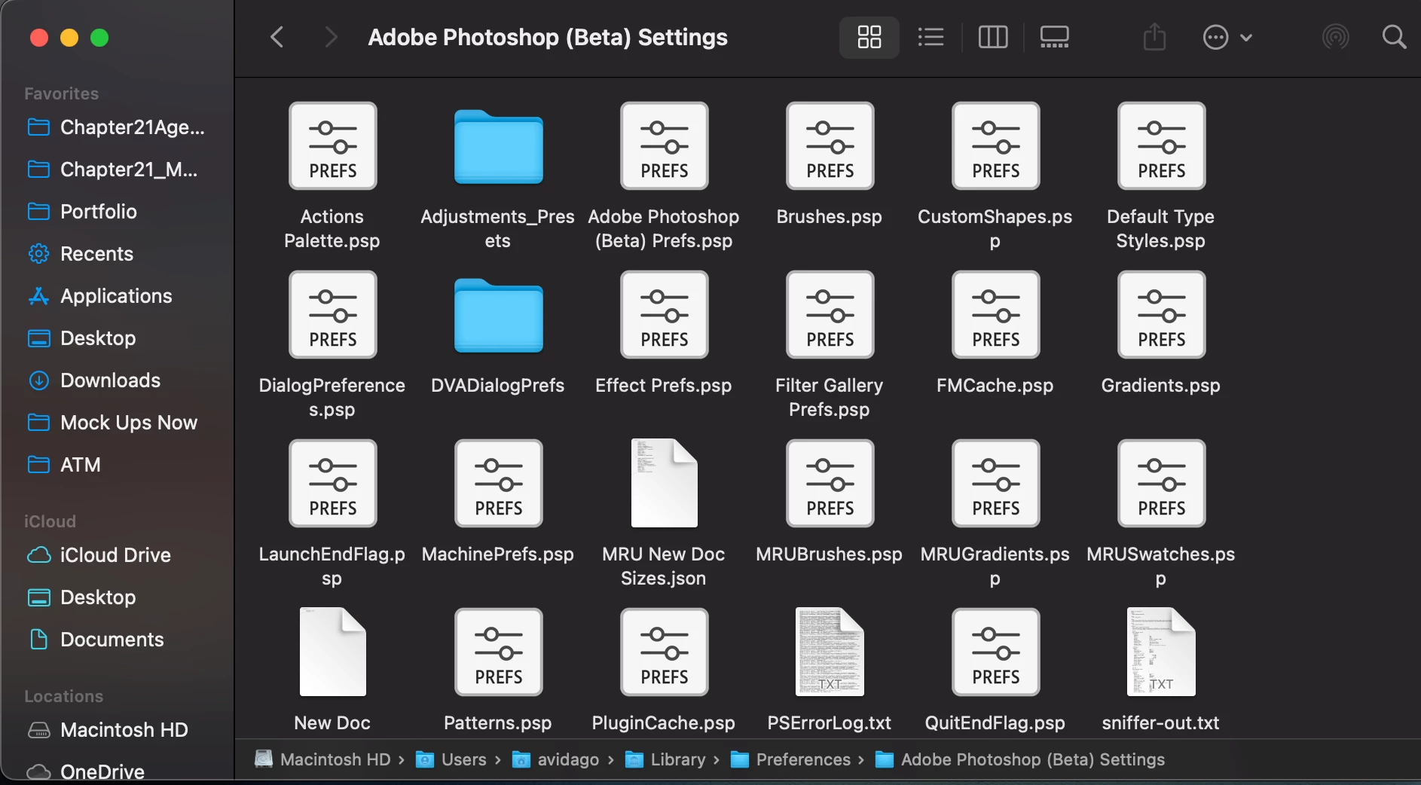Click the Favorites section header
The height and width of the screenshot is (785, 1421).
[x=61, y=93]
